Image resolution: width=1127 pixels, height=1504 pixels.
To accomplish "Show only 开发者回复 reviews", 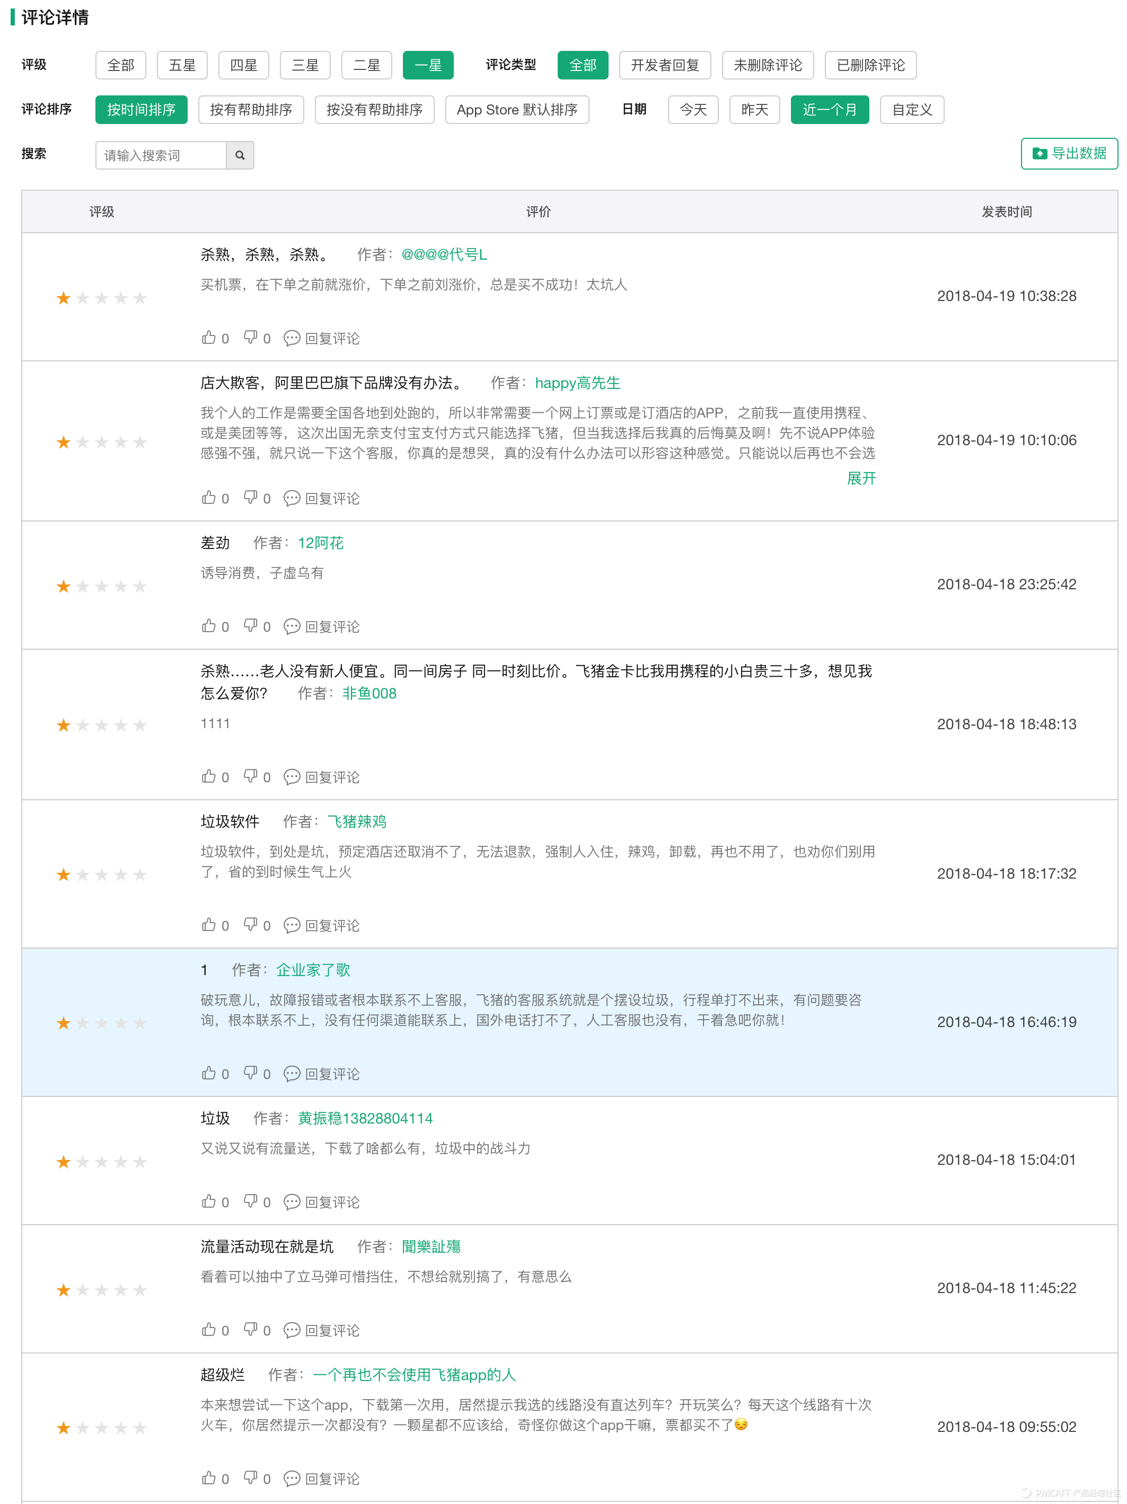I will click(x=665, y=65).
